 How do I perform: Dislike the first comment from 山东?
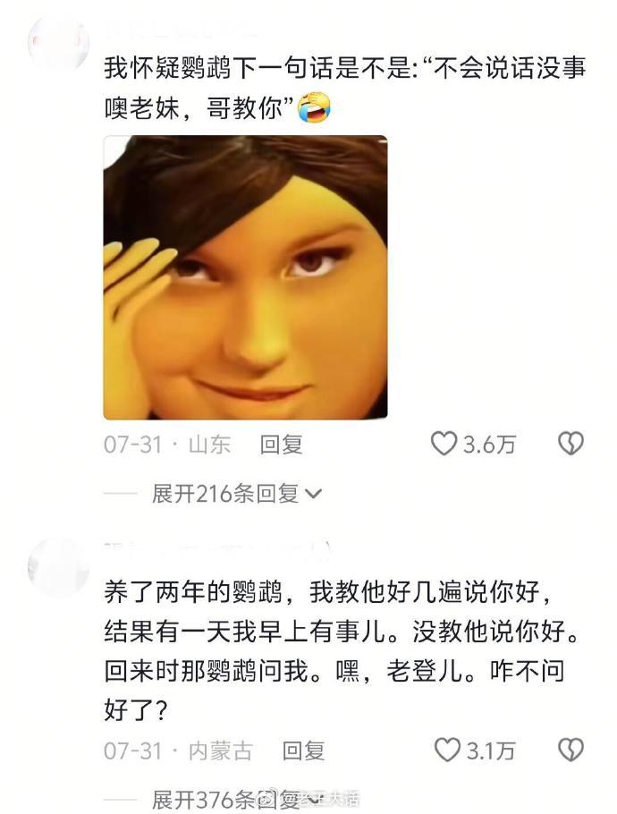(x=571, y=444)
